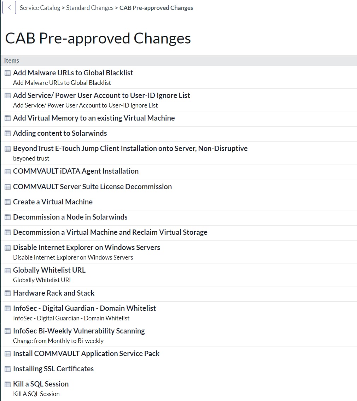Click the icon next to "Adding content to Solarwinds"
The width and height of the screenshot is (357, 401).
click(7, 133)
